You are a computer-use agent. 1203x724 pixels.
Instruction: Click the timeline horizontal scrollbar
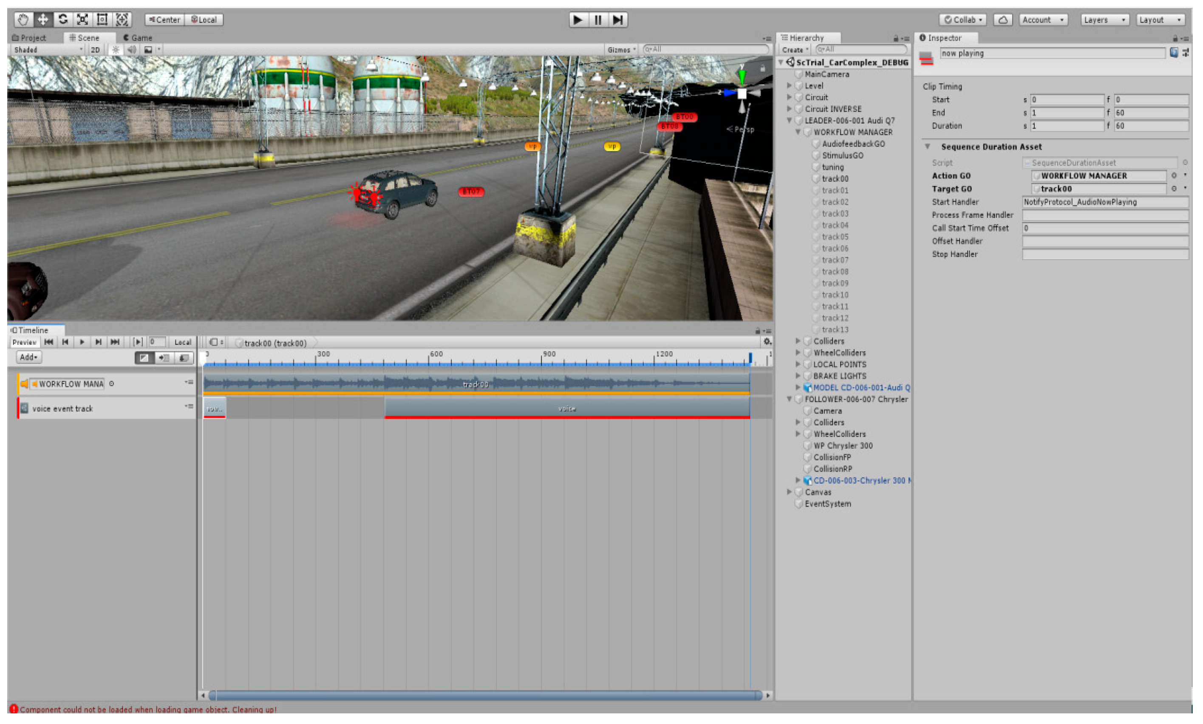486,695
